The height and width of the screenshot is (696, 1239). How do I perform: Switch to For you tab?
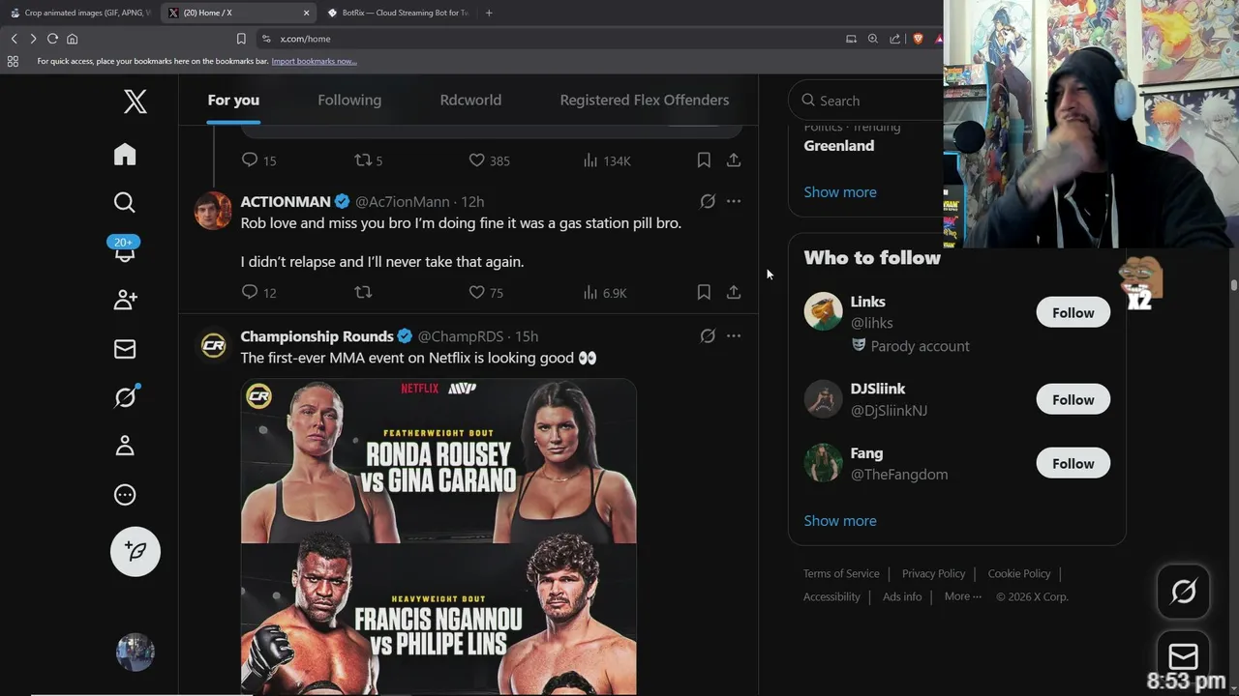[233, 100]
